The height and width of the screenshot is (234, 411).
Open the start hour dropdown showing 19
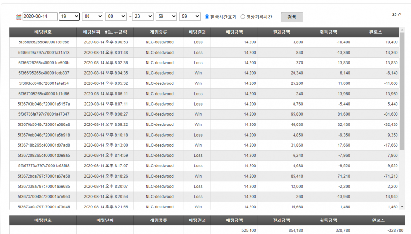[69, 16]
